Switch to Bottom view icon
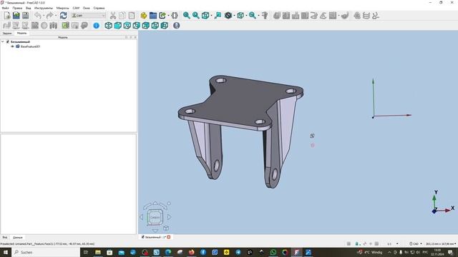This screenshot has width=458, height=257. click(155, 26)
